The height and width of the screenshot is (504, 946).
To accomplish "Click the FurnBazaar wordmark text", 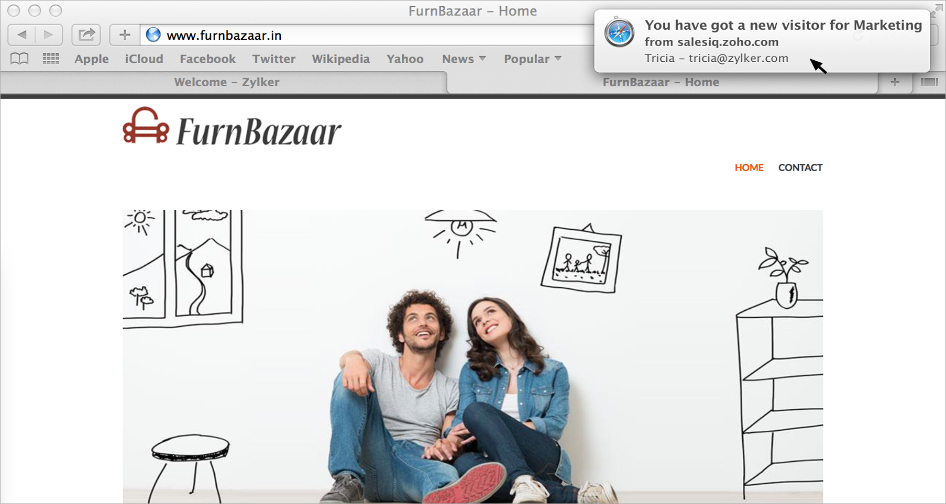I will pos(259,131).
